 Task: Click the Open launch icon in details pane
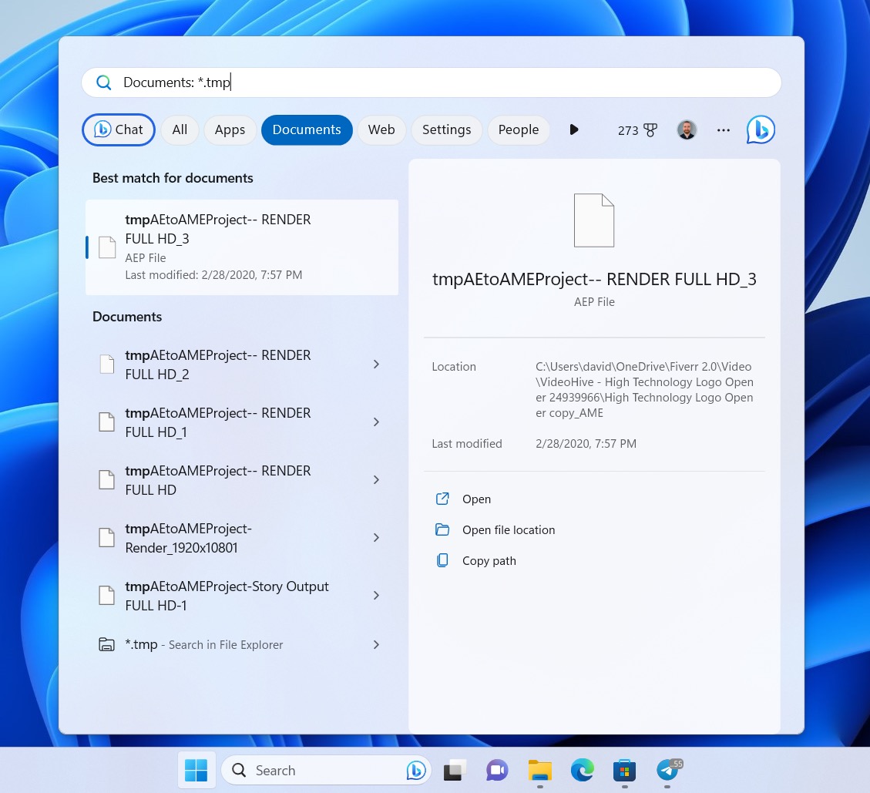tap(442, 499)
